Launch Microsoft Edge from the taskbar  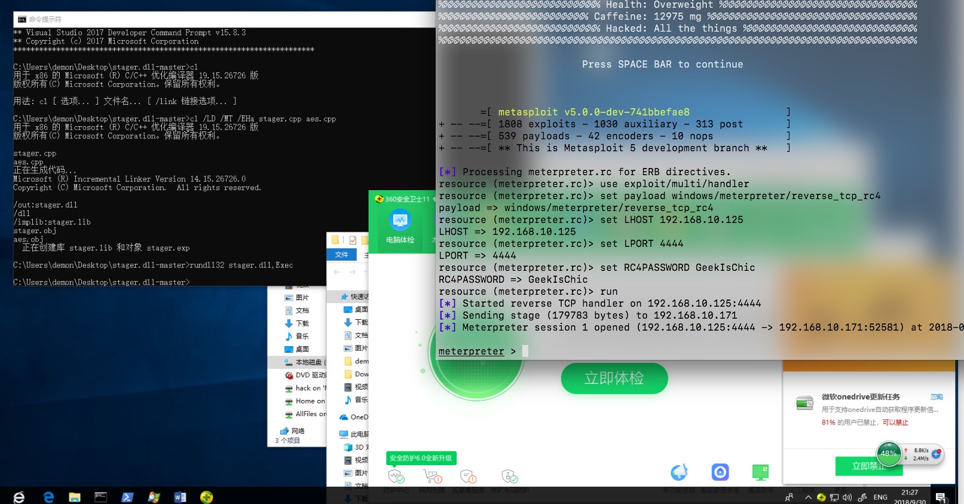coord(48,497)
